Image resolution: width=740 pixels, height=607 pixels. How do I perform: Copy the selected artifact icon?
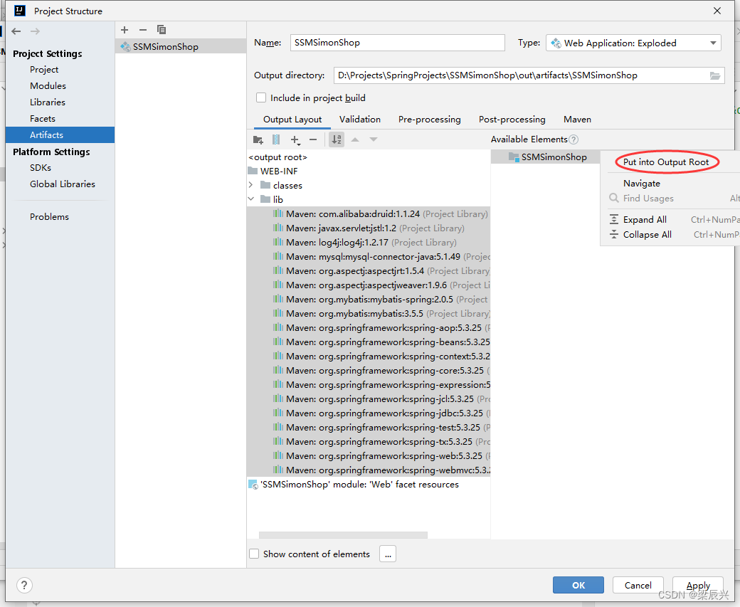point(162,30)
